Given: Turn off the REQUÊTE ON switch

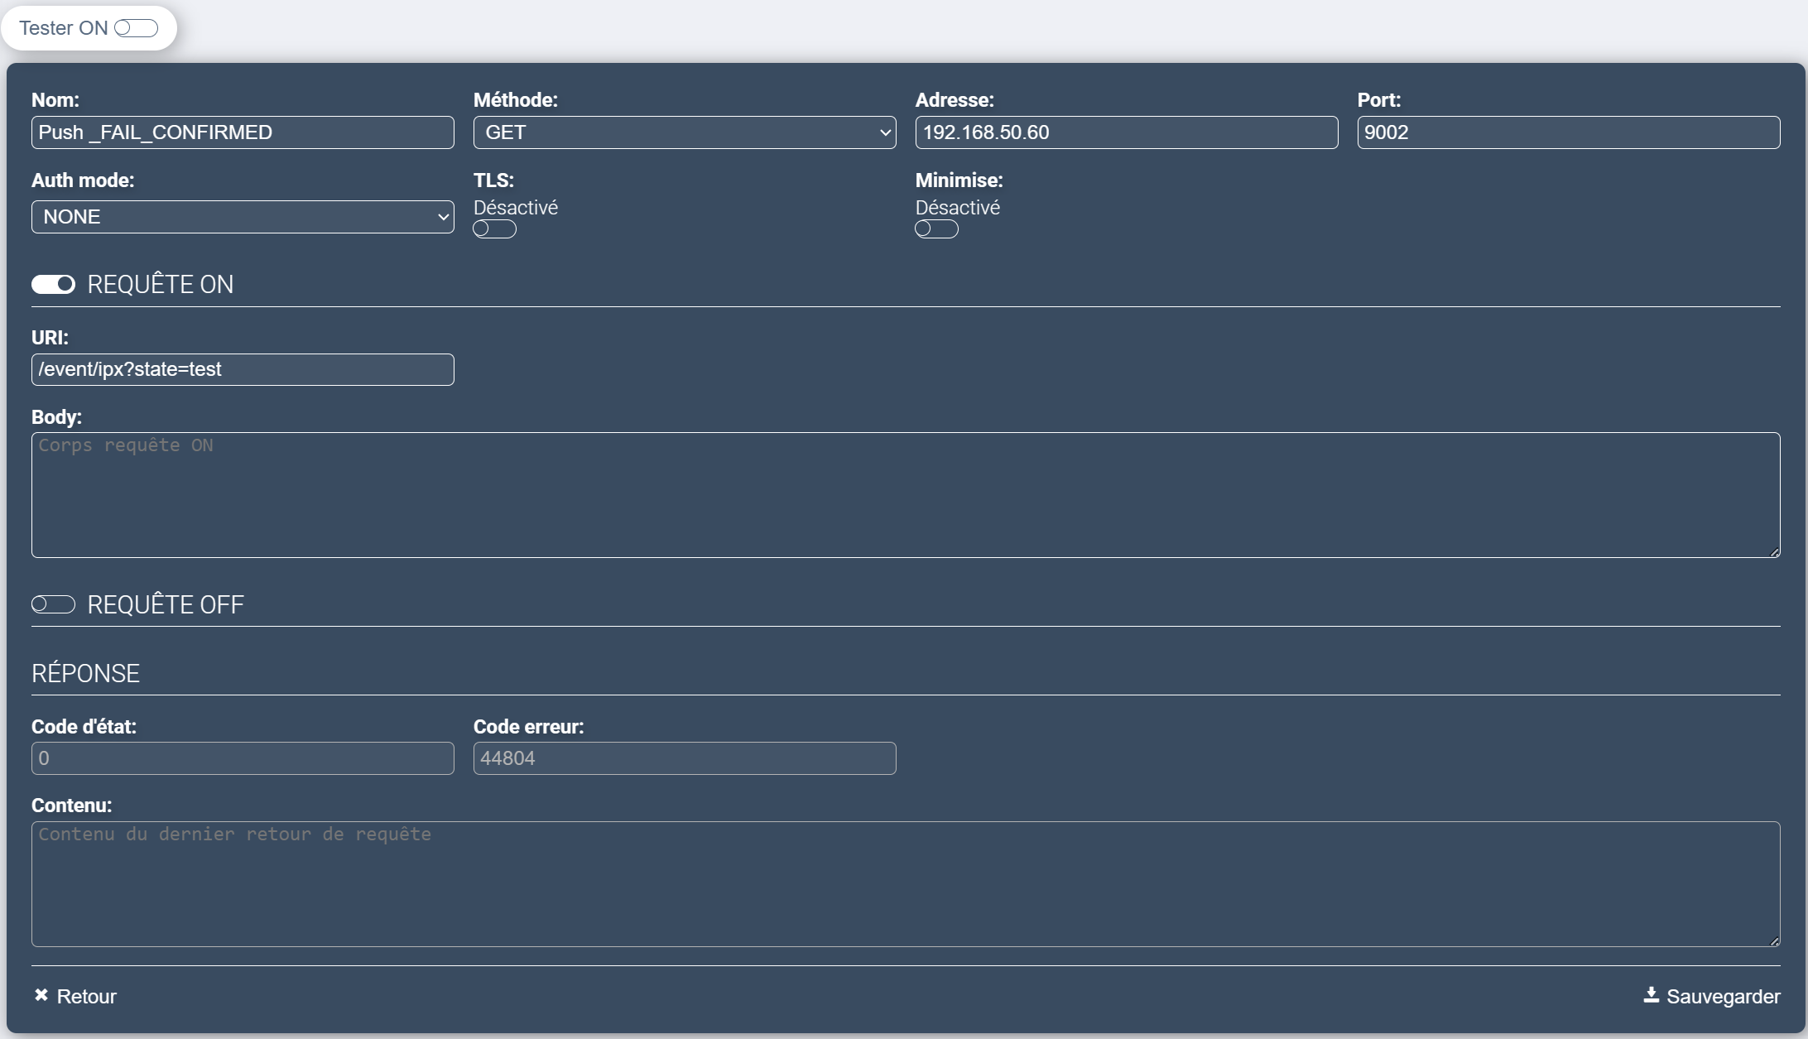Looking at the screenshot, I should pyautogui.click(x=53, y=285).
